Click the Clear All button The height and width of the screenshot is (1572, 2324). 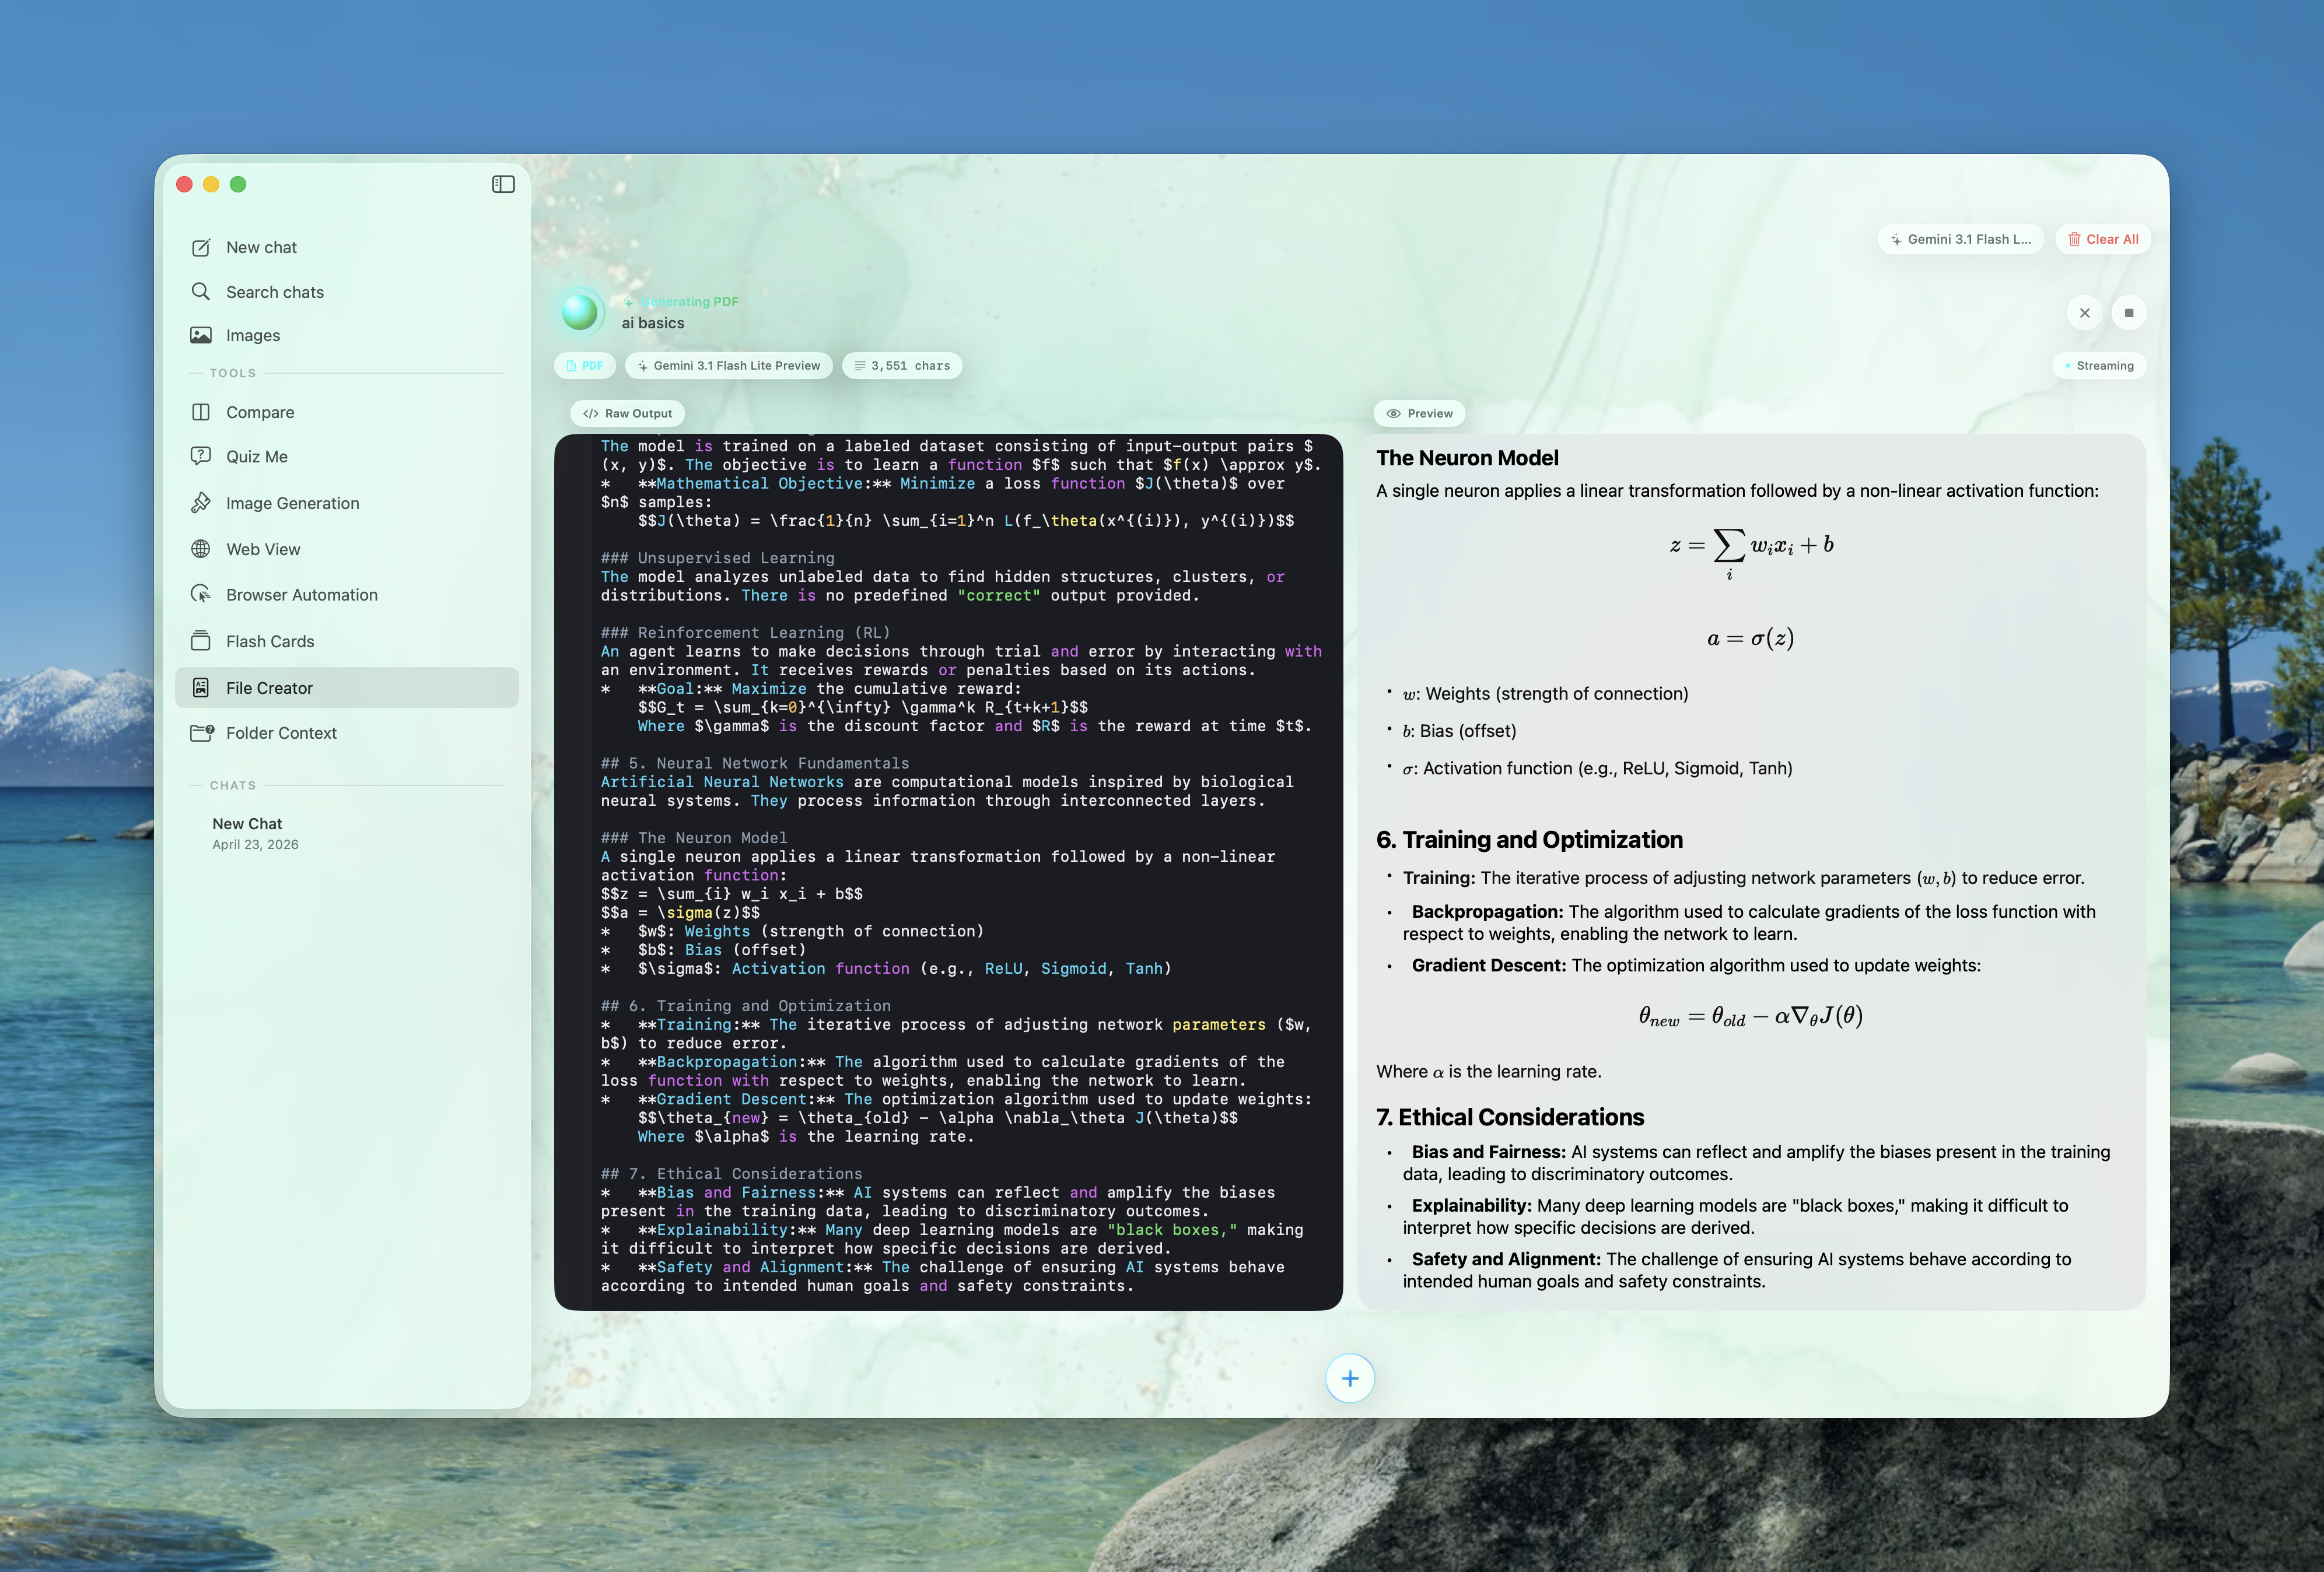(2103, 239)
